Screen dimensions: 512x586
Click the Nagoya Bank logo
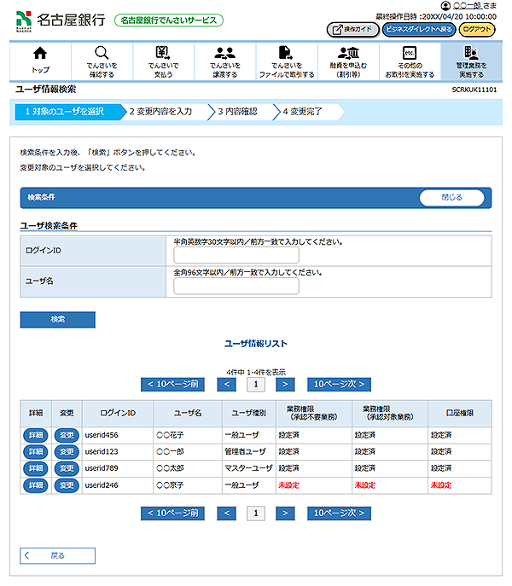61,20
